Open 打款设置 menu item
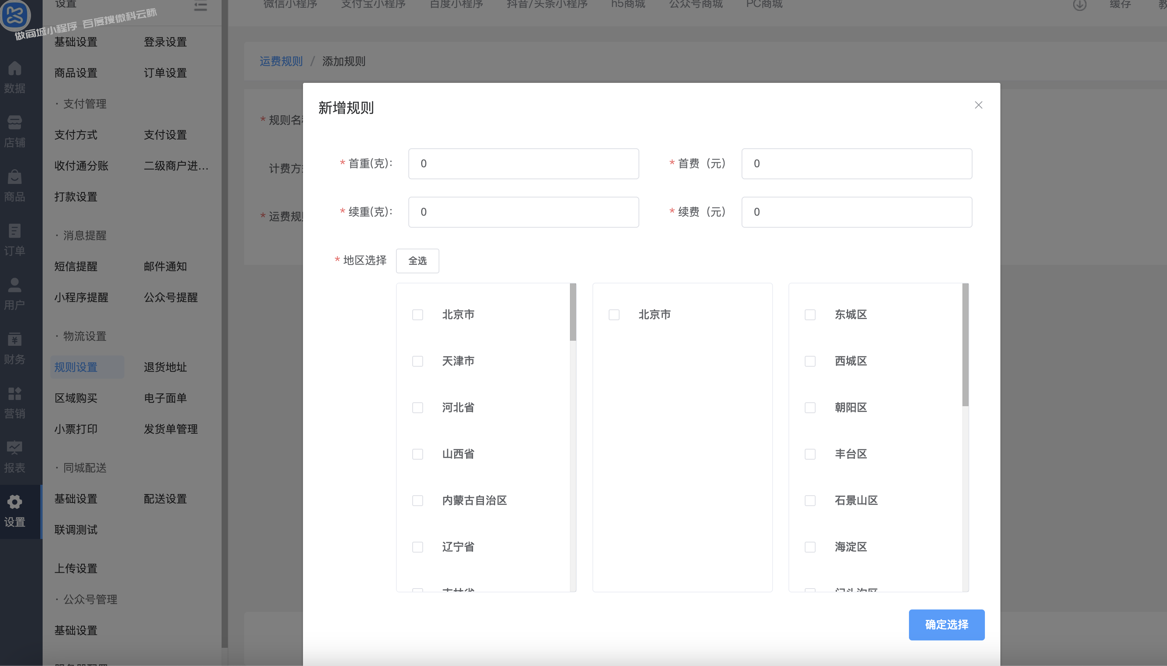This screenshot has height=666, width=1167. pos(76,197)
